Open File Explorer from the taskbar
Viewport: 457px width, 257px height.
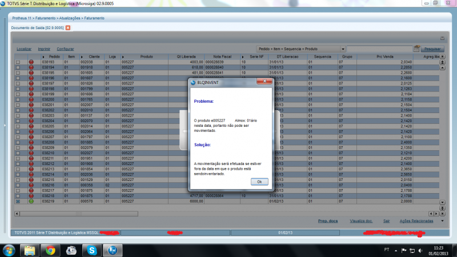pyautogui.click(x=30, y=250)
